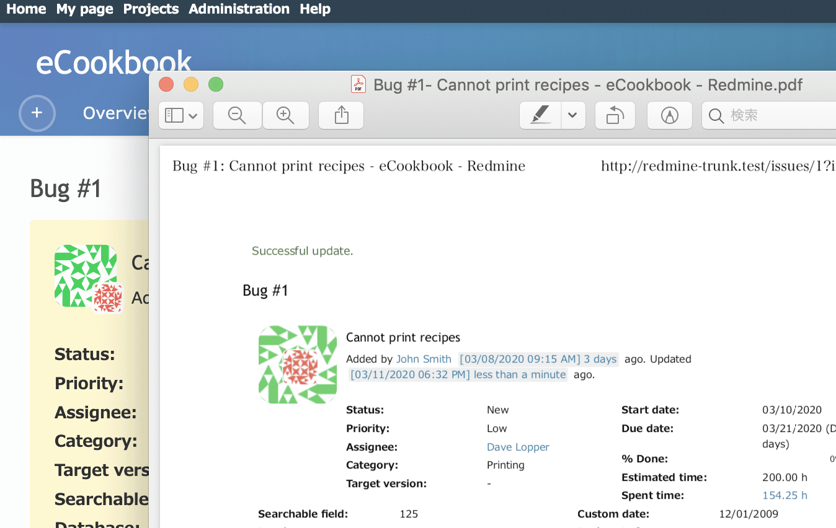Click the 154.25 h spent time link
Image resolution: width=836 pixels, height=528 pixels.
coord(785,495)
